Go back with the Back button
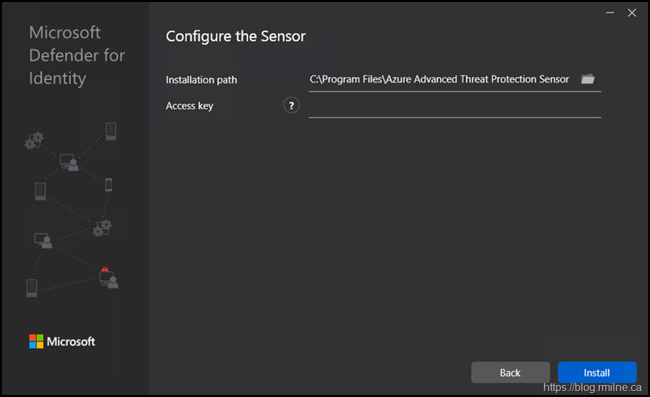This screenshot has width=650, height=397. click(510, 372)
